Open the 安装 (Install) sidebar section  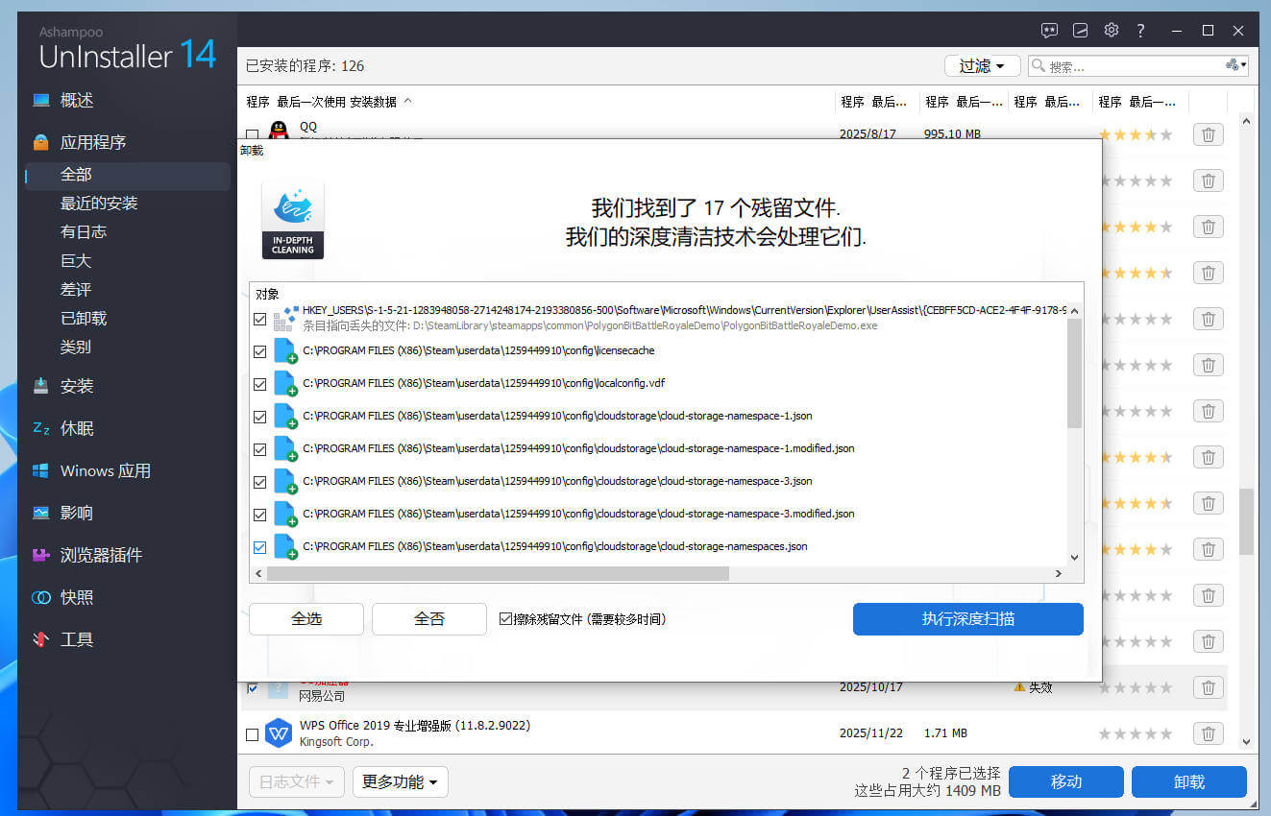click(77, 386)
